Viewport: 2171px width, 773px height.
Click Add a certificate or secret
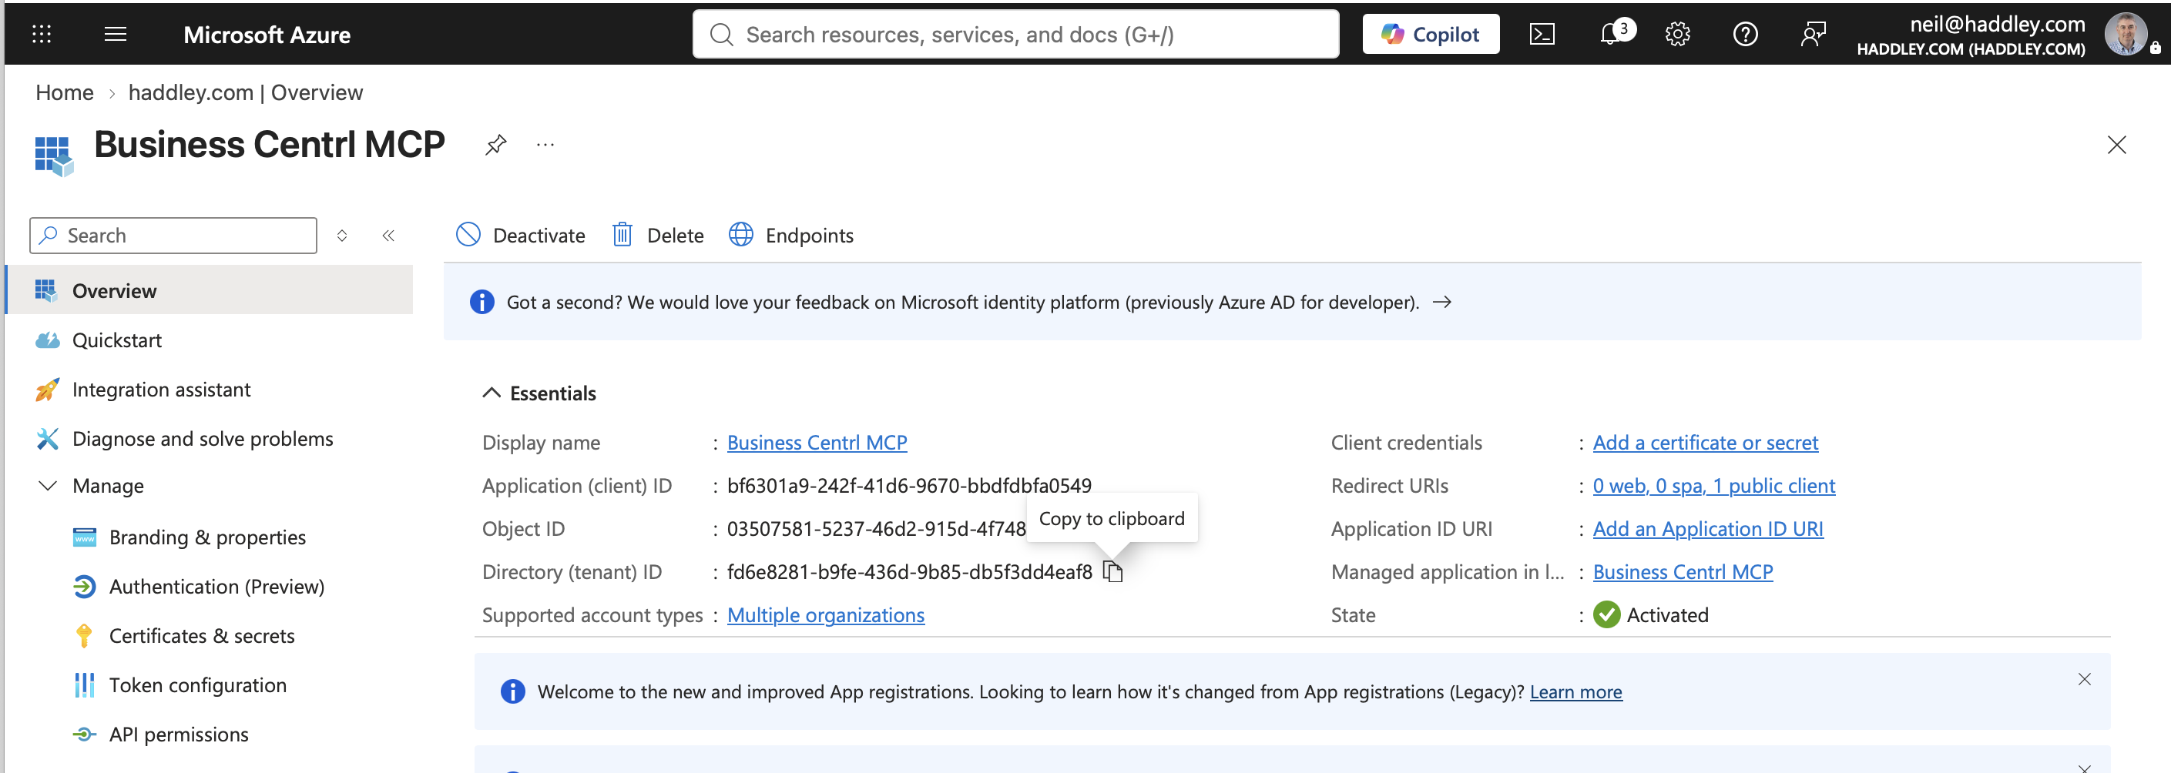coord(1705,443)
